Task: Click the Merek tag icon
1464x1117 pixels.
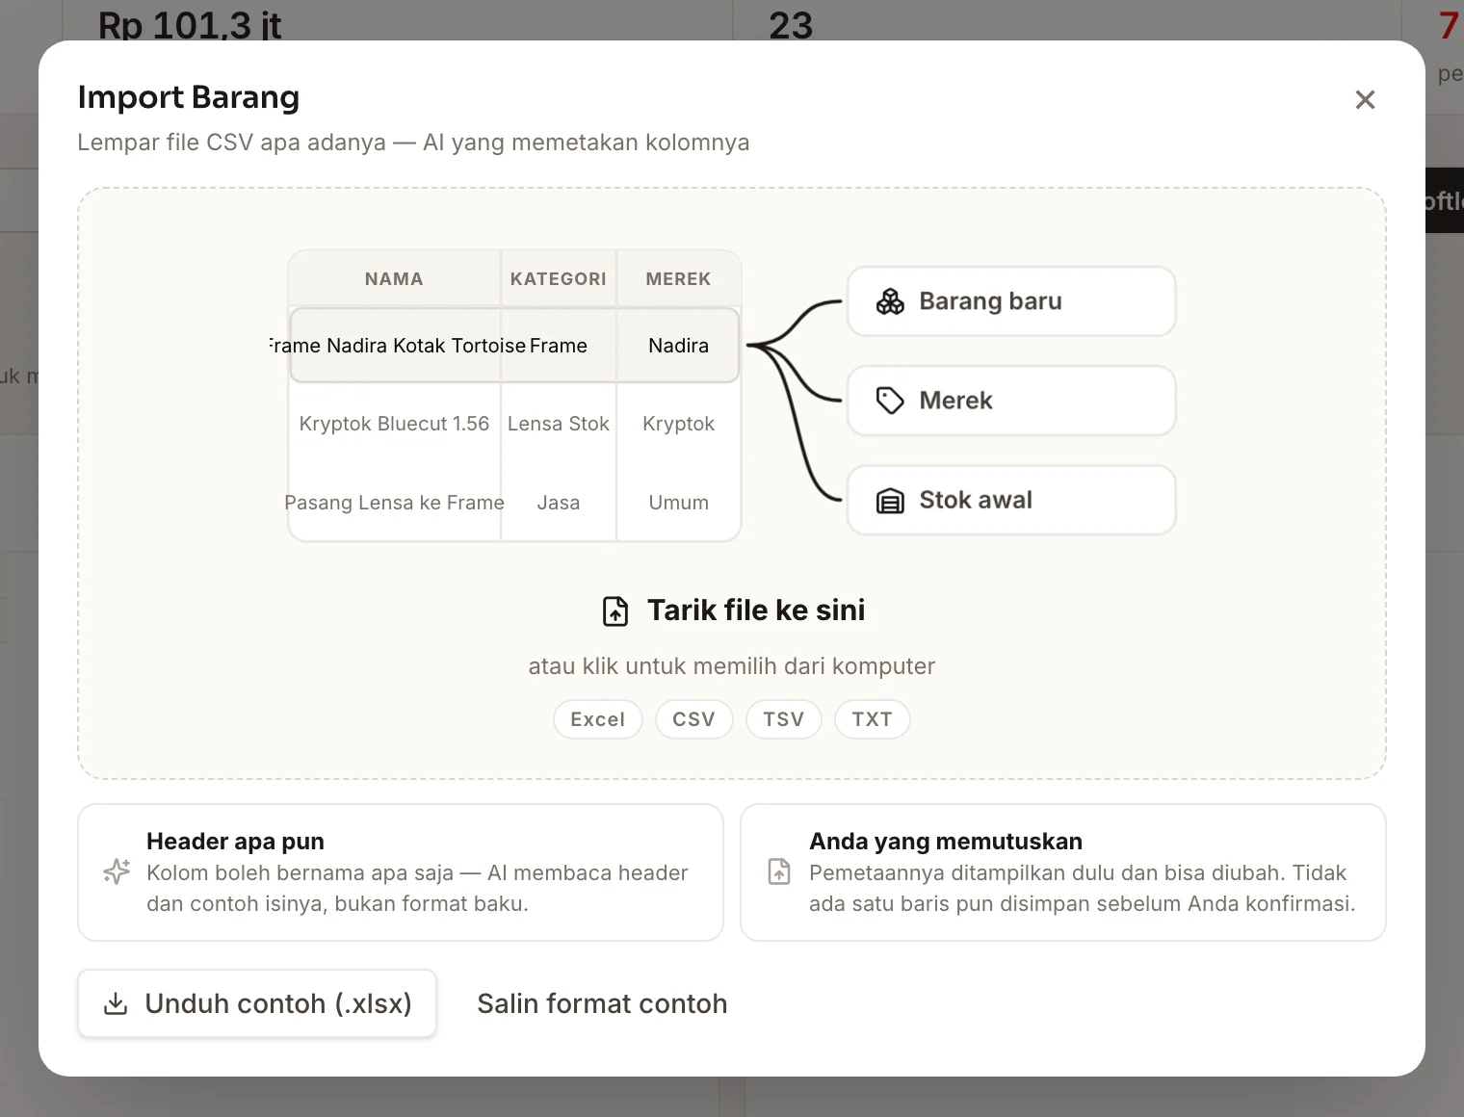Action: (890, 401)
